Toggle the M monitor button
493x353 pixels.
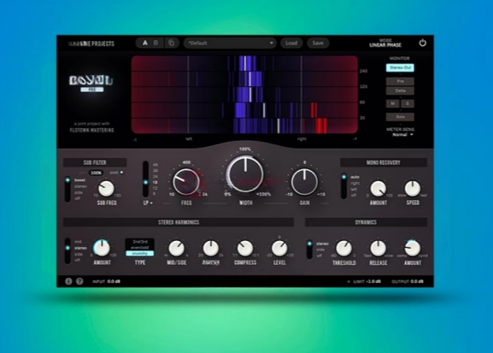393,103
